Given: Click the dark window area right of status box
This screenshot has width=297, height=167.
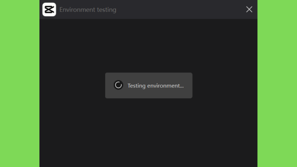Looking at the screenshot, I should pyautogui.click(x=225, y=86).
